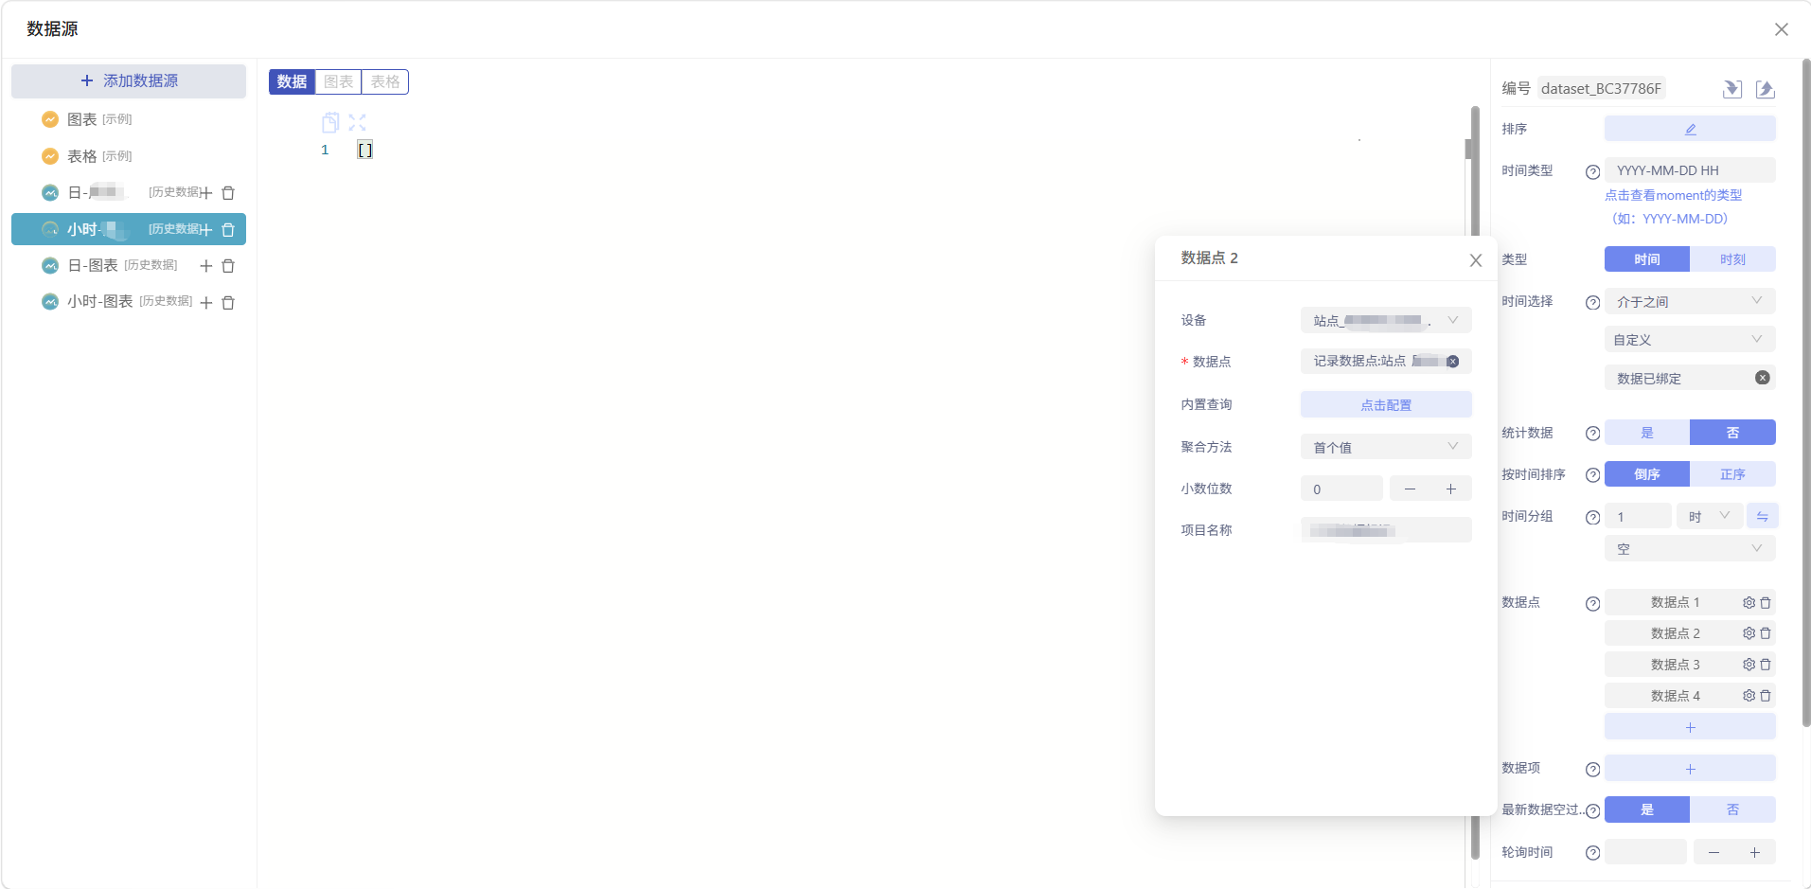Clear the 数据已绑定 field
The width and height of the screenshot is (1811, 889).
click(1762, 378)
